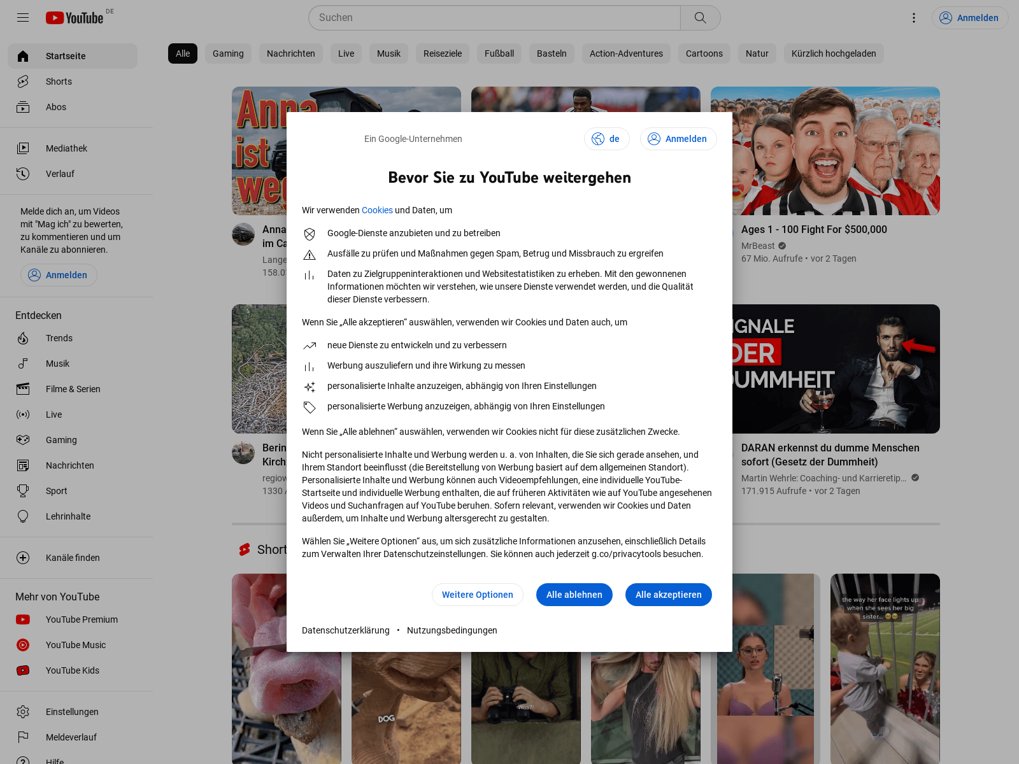
Task: Open Mediathek library
Action: (73, 148)
